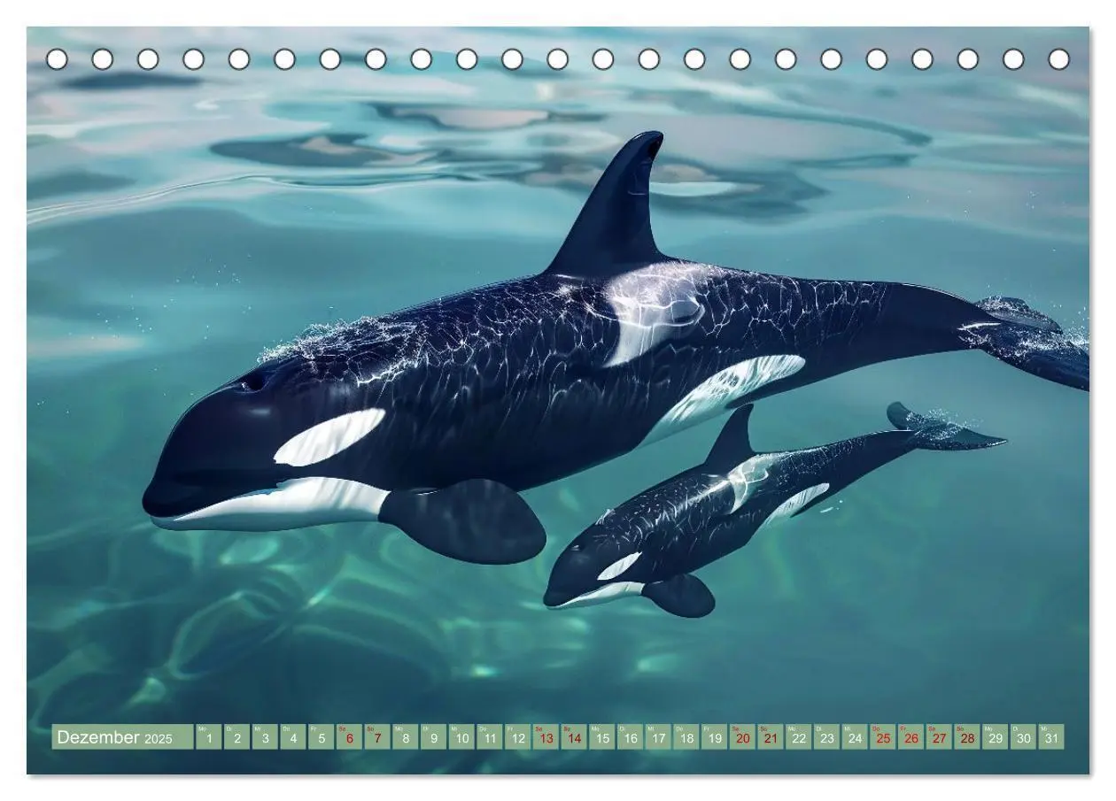Pick the red Sunday date 7
This screenshot has width=1116, height=801.
[377, 737]
